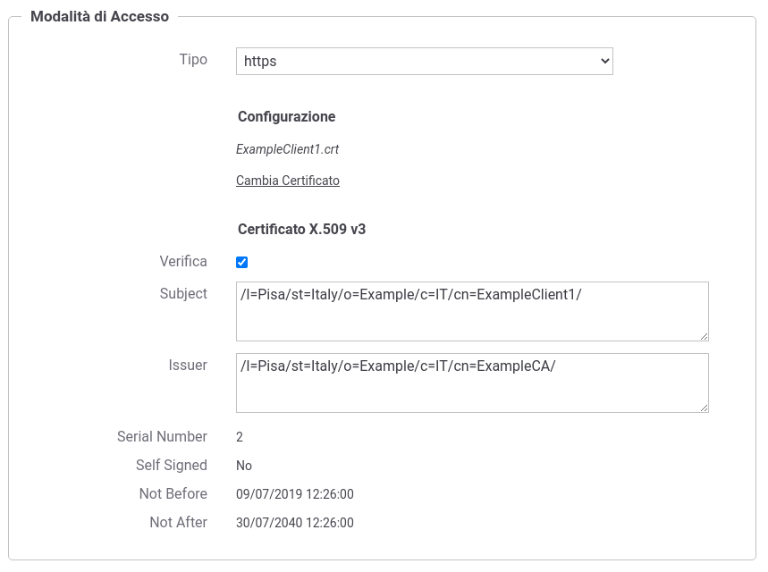Click the Issuer field label
This screenshot has width=768, height=572.
click(x=188, y=366)
